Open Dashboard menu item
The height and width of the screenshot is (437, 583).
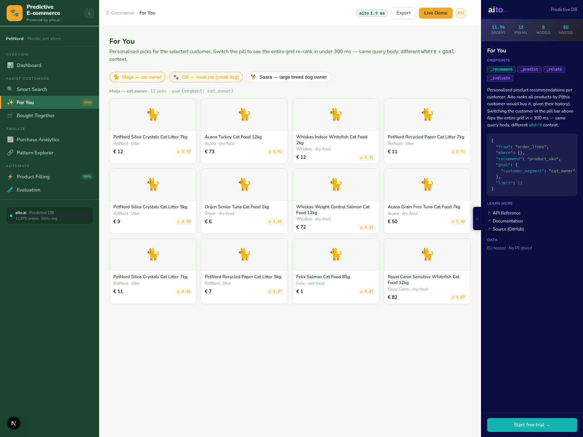[x=50, y=65]
